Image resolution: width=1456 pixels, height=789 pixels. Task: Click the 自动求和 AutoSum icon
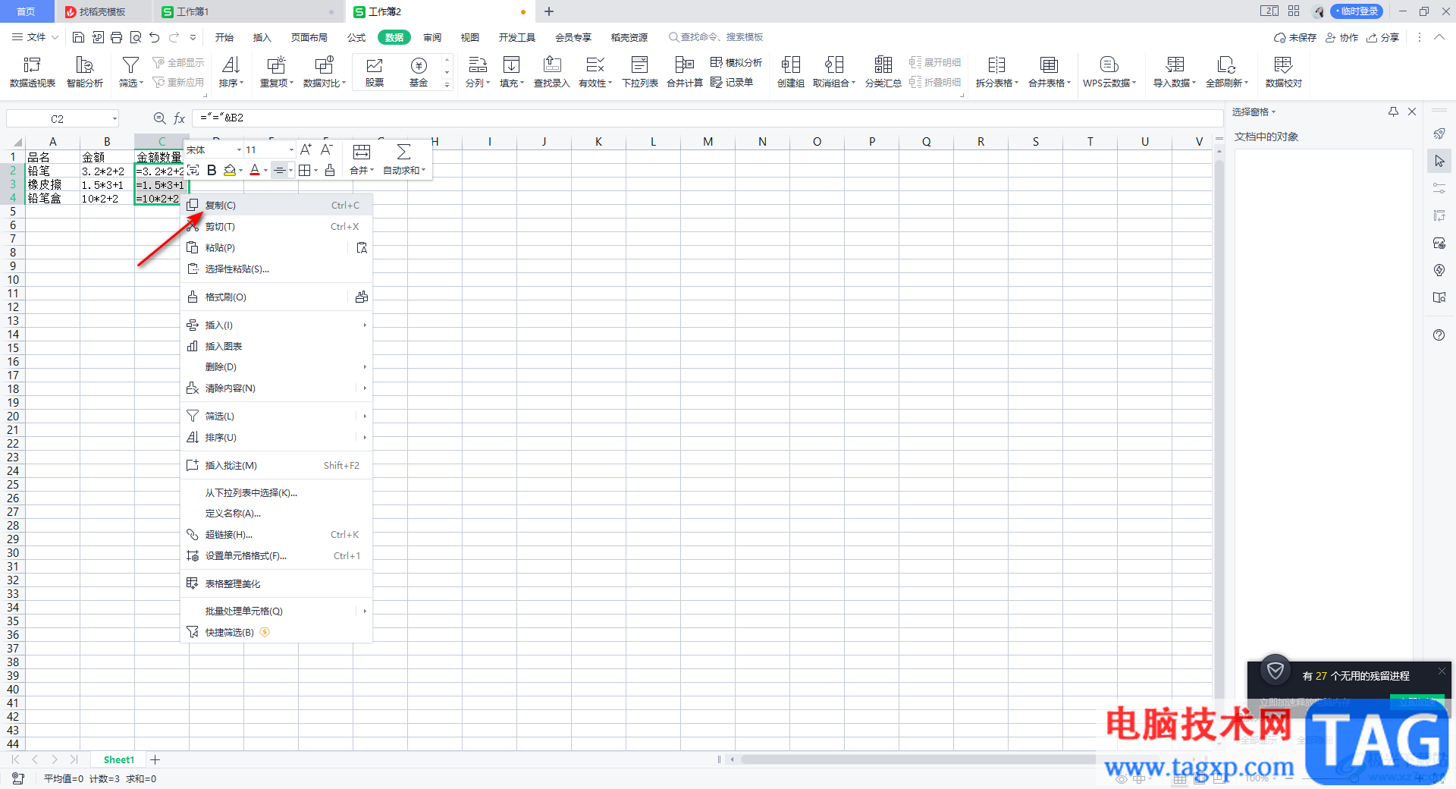[x=403, y=152]
